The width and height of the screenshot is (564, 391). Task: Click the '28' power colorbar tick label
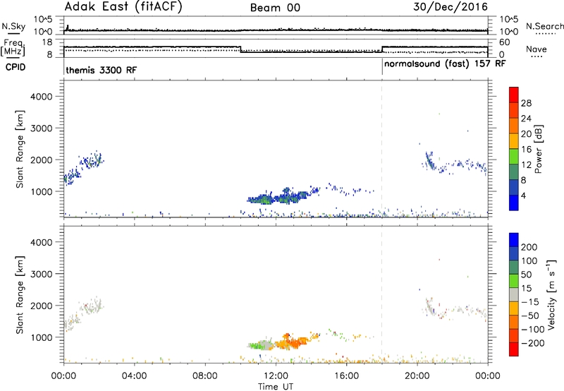click(526, 103)
